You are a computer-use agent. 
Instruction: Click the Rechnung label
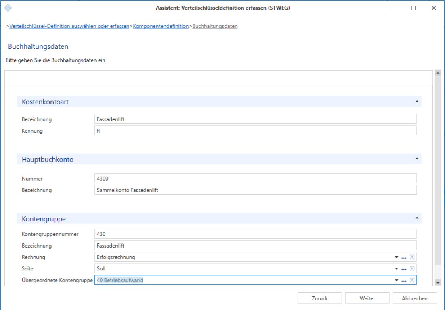pyautogui.click(x=34, y=257)
